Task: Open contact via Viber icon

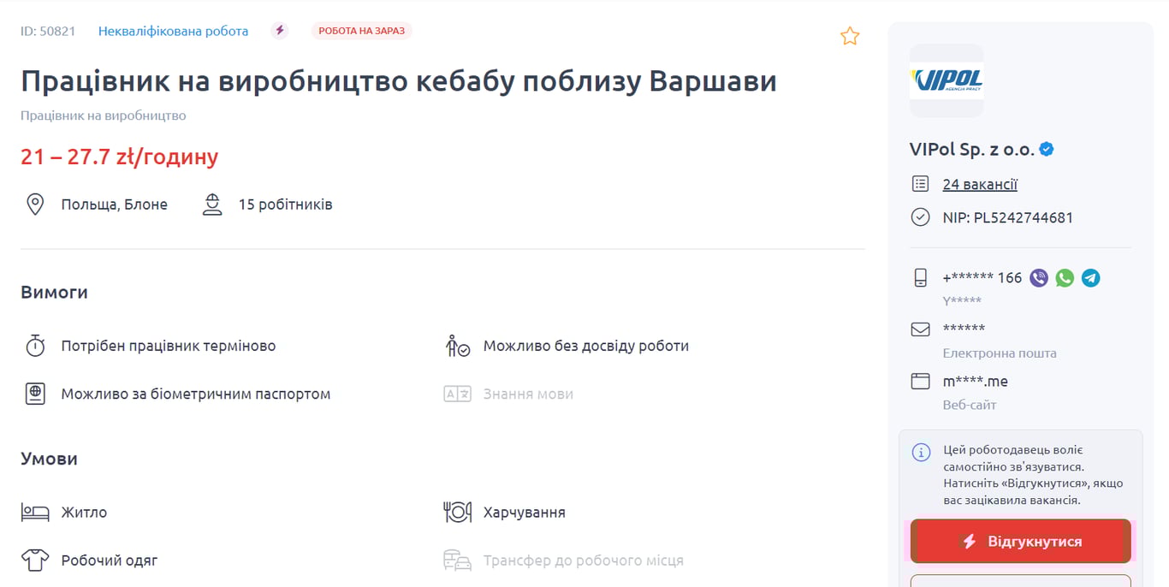Action: [1038, 277]
